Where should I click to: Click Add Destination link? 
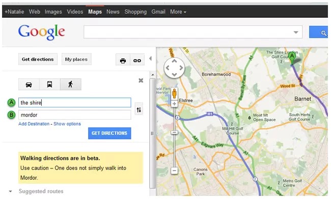[34, 124]
